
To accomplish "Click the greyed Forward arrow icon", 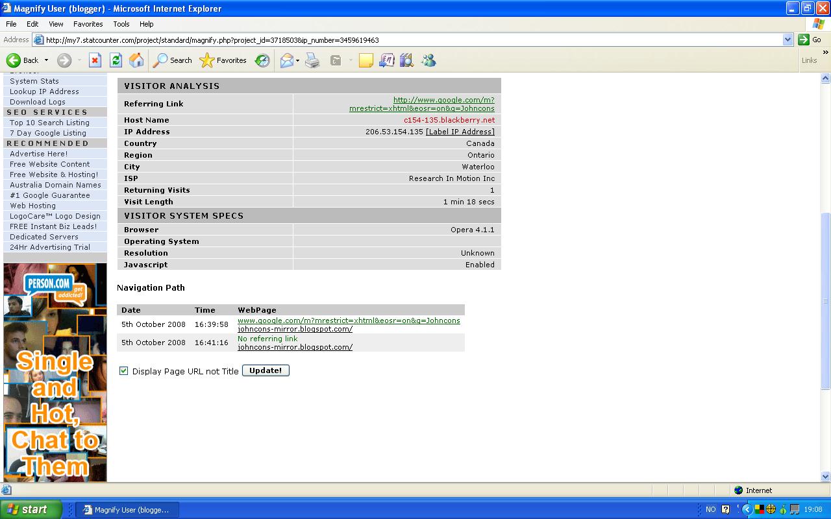I will [64, 60].
